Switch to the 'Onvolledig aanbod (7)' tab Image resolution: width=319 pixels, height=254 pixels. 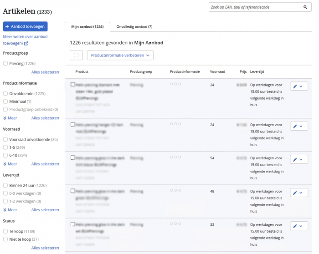click(x=134, y=27)
